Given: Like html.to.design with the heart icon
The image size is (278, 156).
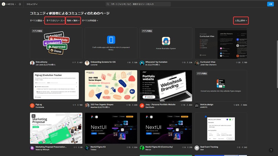Looking at the screenshot, I should coord(234,105).
